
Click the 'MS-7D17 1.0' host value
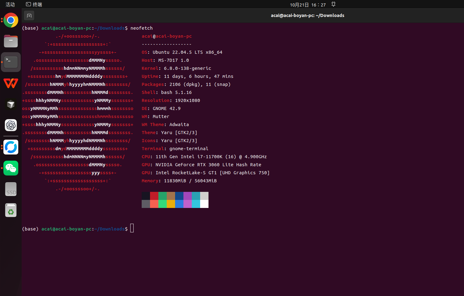(174, 60)
